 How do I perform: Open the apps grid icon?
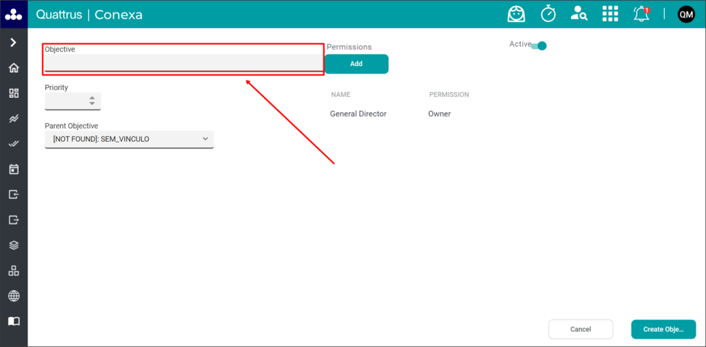pyautogui.click(x=610, y=14)
